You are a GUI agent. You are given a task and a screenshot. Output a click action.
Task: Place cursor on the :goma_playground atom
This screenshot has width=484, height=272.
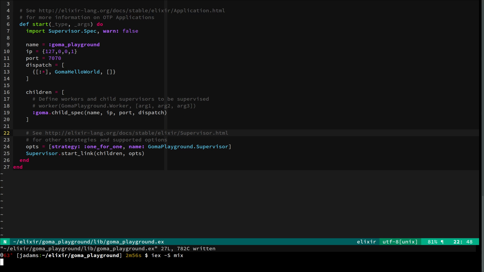(74, 45)
